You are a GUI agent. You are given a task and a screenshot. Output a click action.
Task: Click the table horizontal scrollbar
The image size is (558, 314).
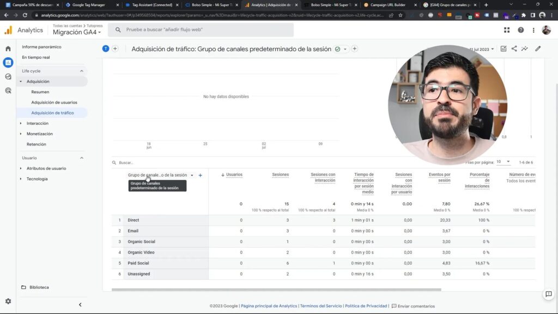[x=276, y=290]
